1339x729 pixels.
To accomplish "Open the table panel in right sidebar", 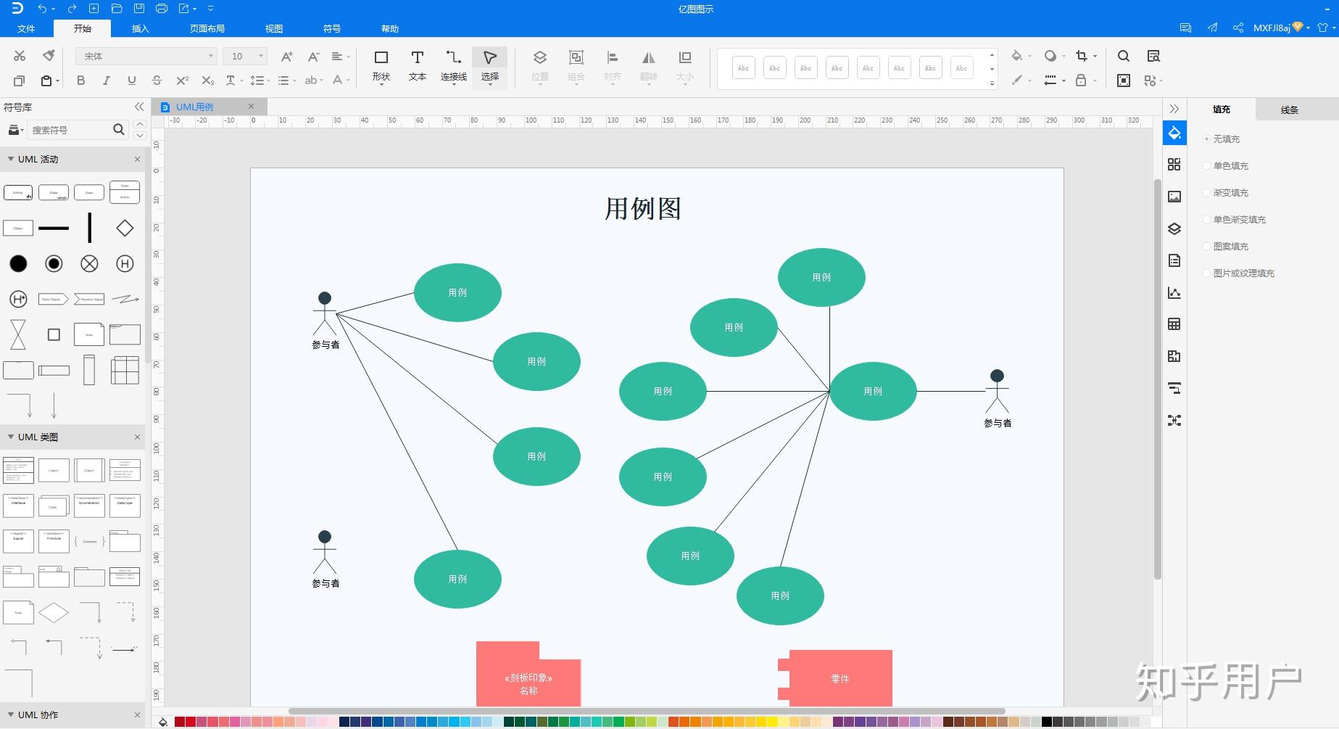I will click(1174, 324).
